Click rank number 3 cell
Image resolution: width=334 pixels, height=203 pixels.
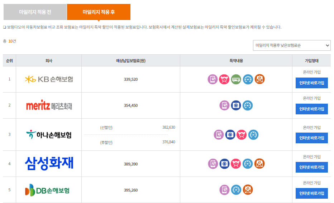tap(9, 134)
